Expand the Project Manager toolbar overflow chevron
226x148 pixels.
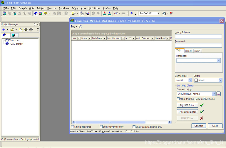tap(38, 30)
